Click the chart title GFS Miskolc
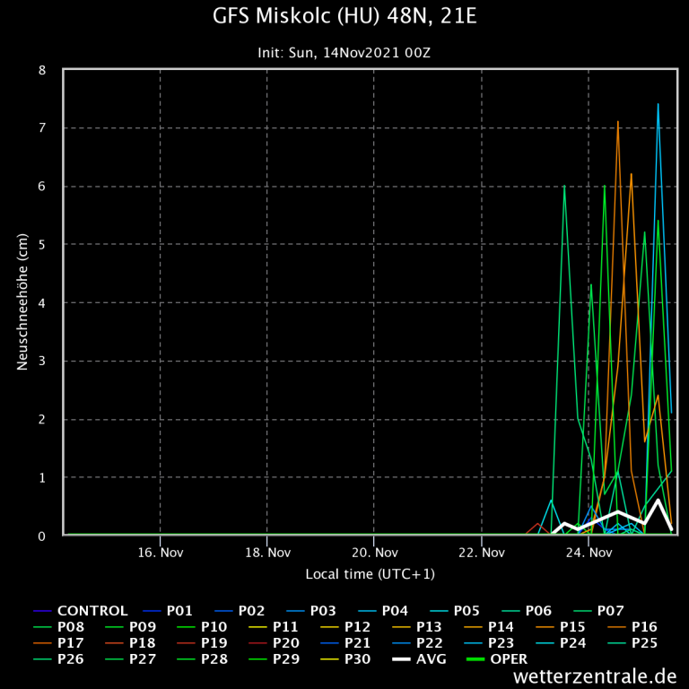 click(344, 17)
